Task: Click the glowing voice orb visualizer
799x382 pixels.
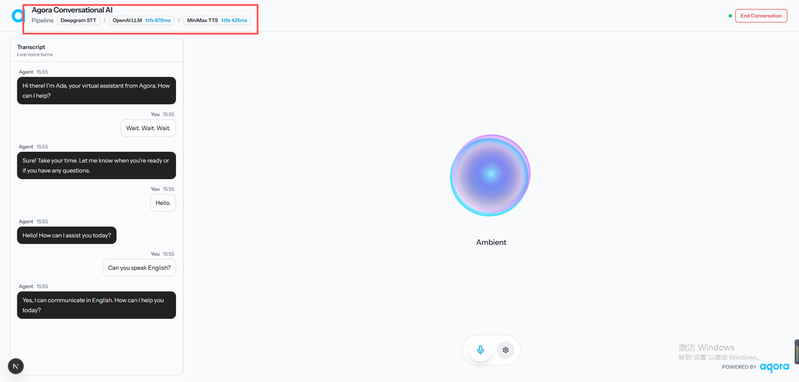Action: point(491,175)
